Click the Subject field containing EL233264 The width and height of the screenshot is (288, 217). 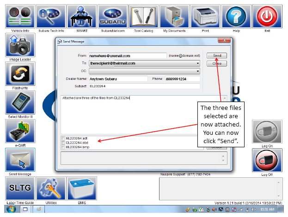[x=144, y=86]
